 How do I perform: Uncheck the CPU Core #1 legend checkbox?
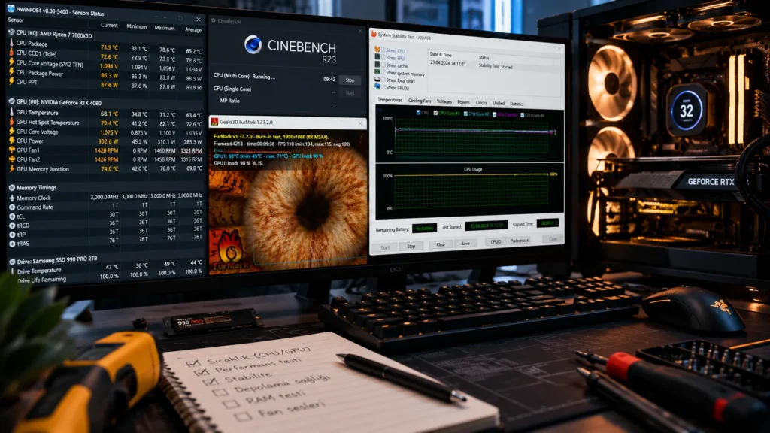point(435,113)
